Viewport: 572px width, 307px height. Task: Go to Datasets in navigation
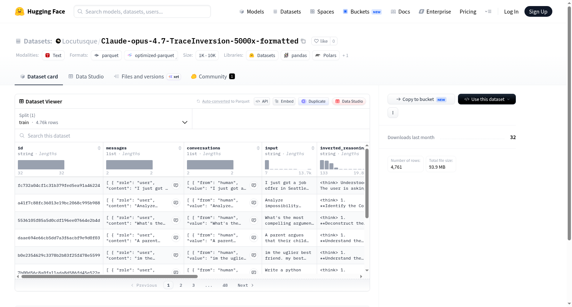tap(287, 12)
